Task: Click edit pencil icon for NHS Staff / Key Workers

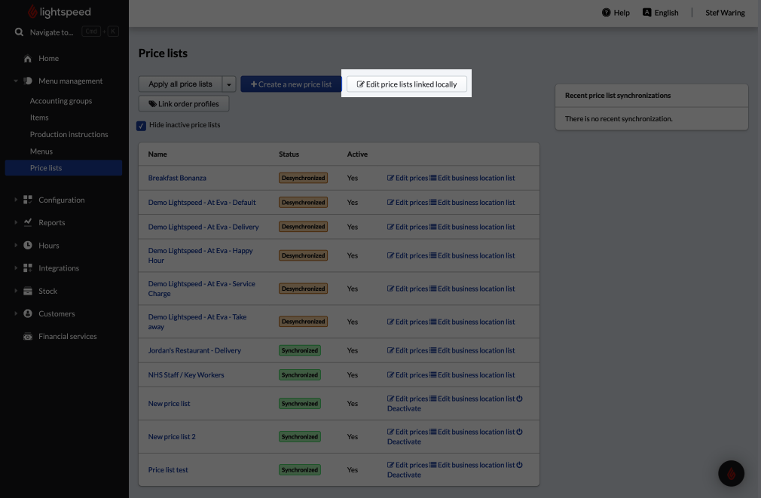Action: click(x=390, y=374)
